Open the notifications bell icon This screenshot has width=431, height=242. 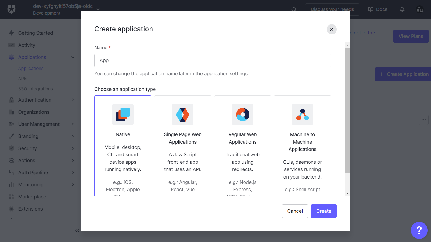[402, 9]
